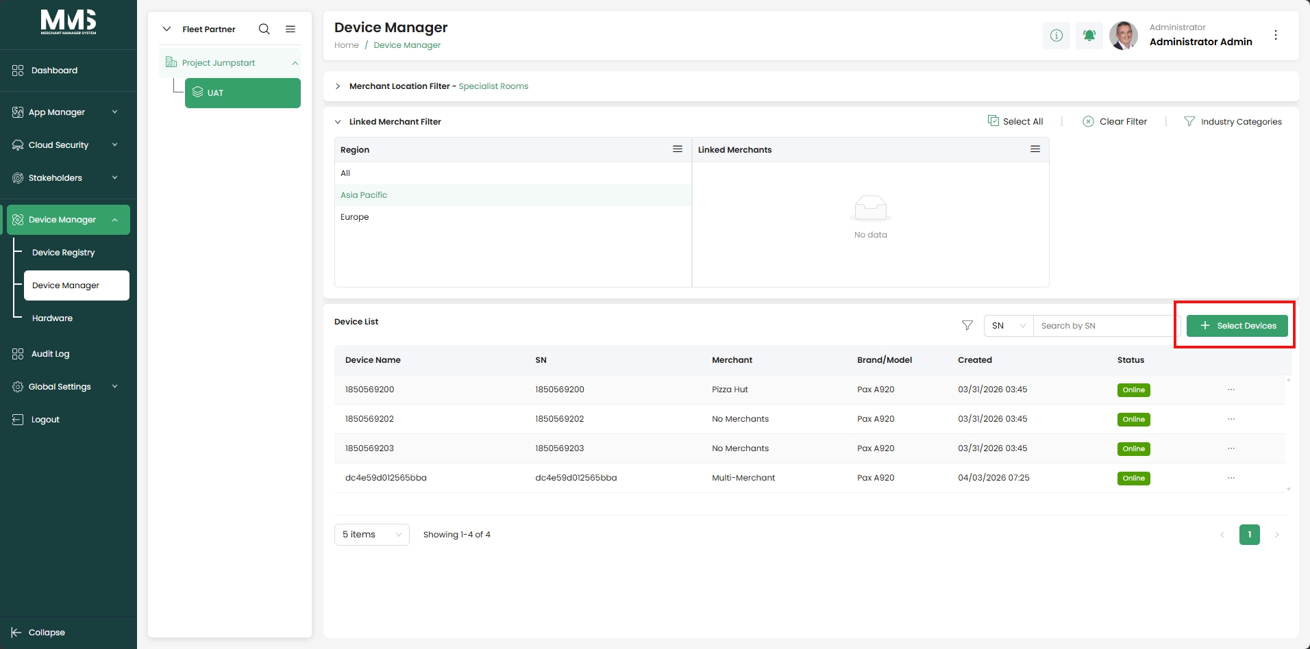
Task: Click the Select Devices button
Action: click(x=1237, y=326)
